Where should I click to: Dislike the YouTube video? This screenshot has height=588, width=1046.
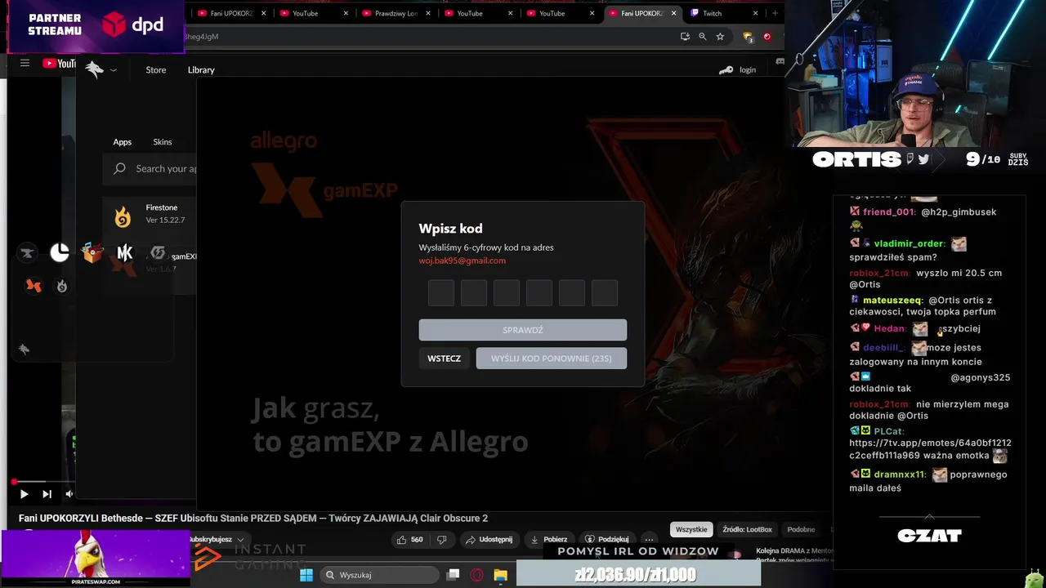click(442, 539)
